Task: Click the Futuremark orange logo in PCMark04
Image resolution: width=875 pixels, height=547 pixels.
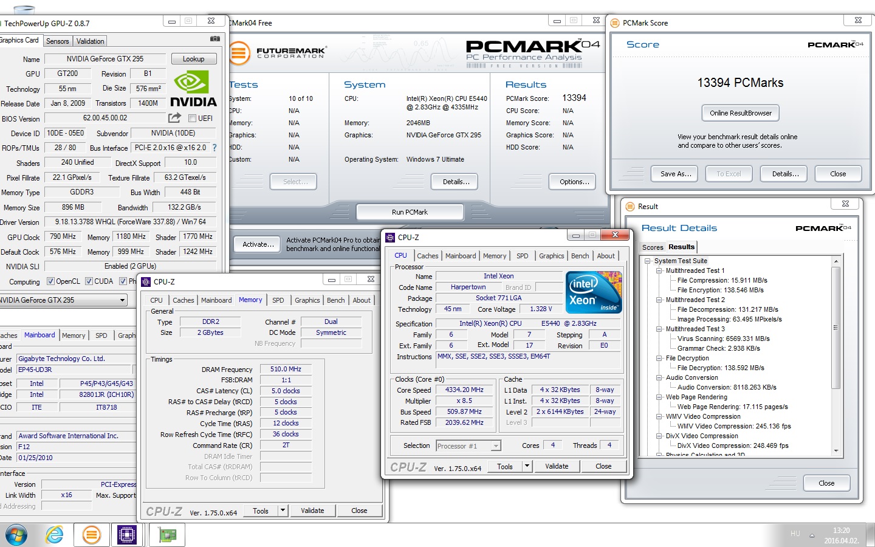Action: pos(239,53)
